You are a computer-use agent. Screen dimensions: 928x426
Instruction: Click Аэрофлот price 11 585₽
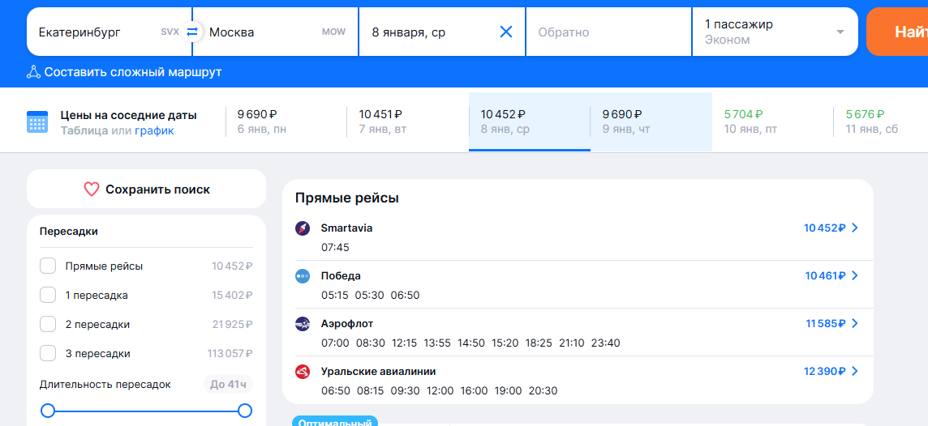(x=826, y=324)
